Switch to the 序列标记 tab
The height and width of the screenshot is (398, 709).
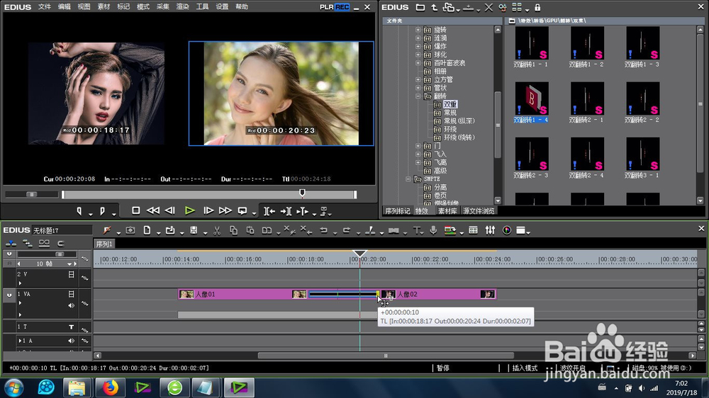pos(398,211)
